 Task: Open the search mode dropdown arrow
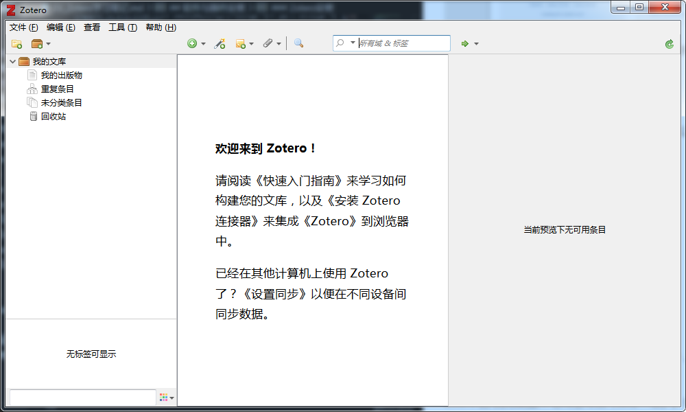coord(353,43)
